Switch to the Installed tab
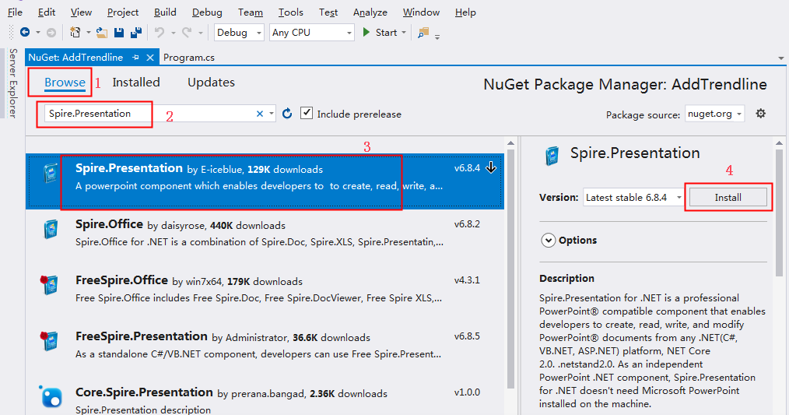Viewport: 789px width, 415px height. point(136,82)
